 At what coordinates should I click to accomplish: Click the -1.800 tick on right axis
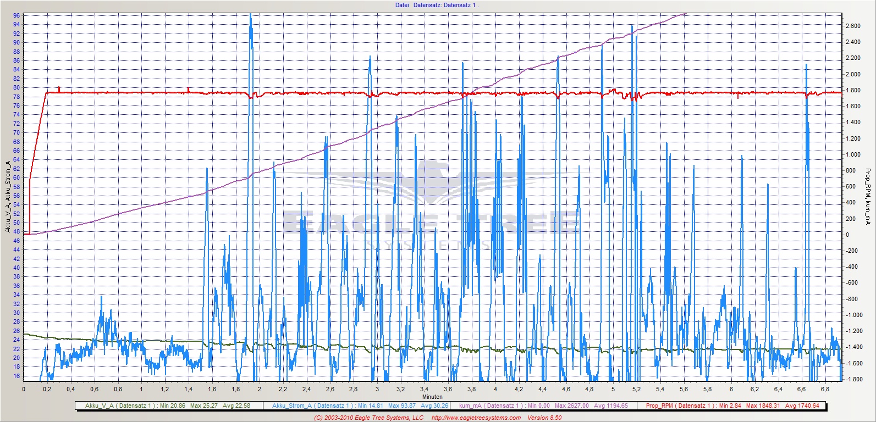pos(853,379)
